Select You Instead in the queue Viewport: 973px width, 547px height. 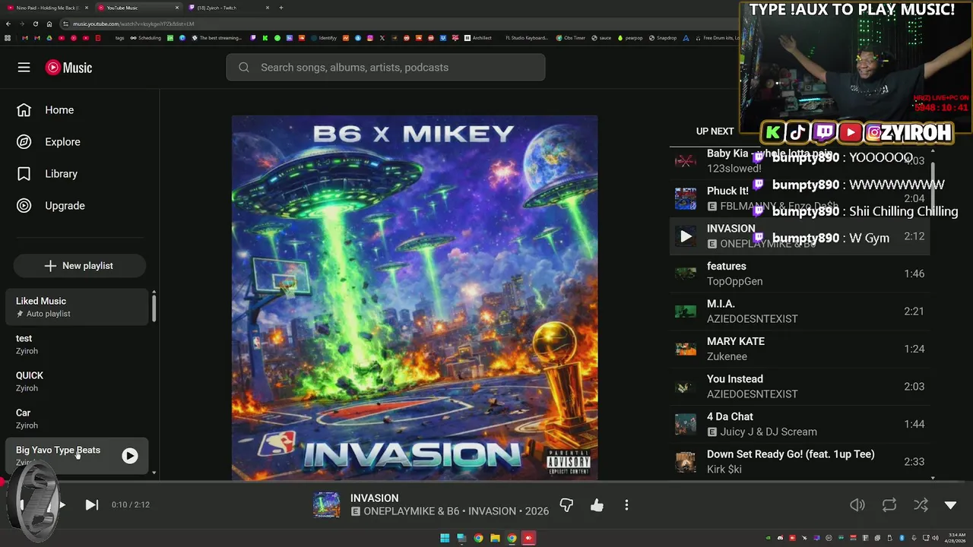800,387
